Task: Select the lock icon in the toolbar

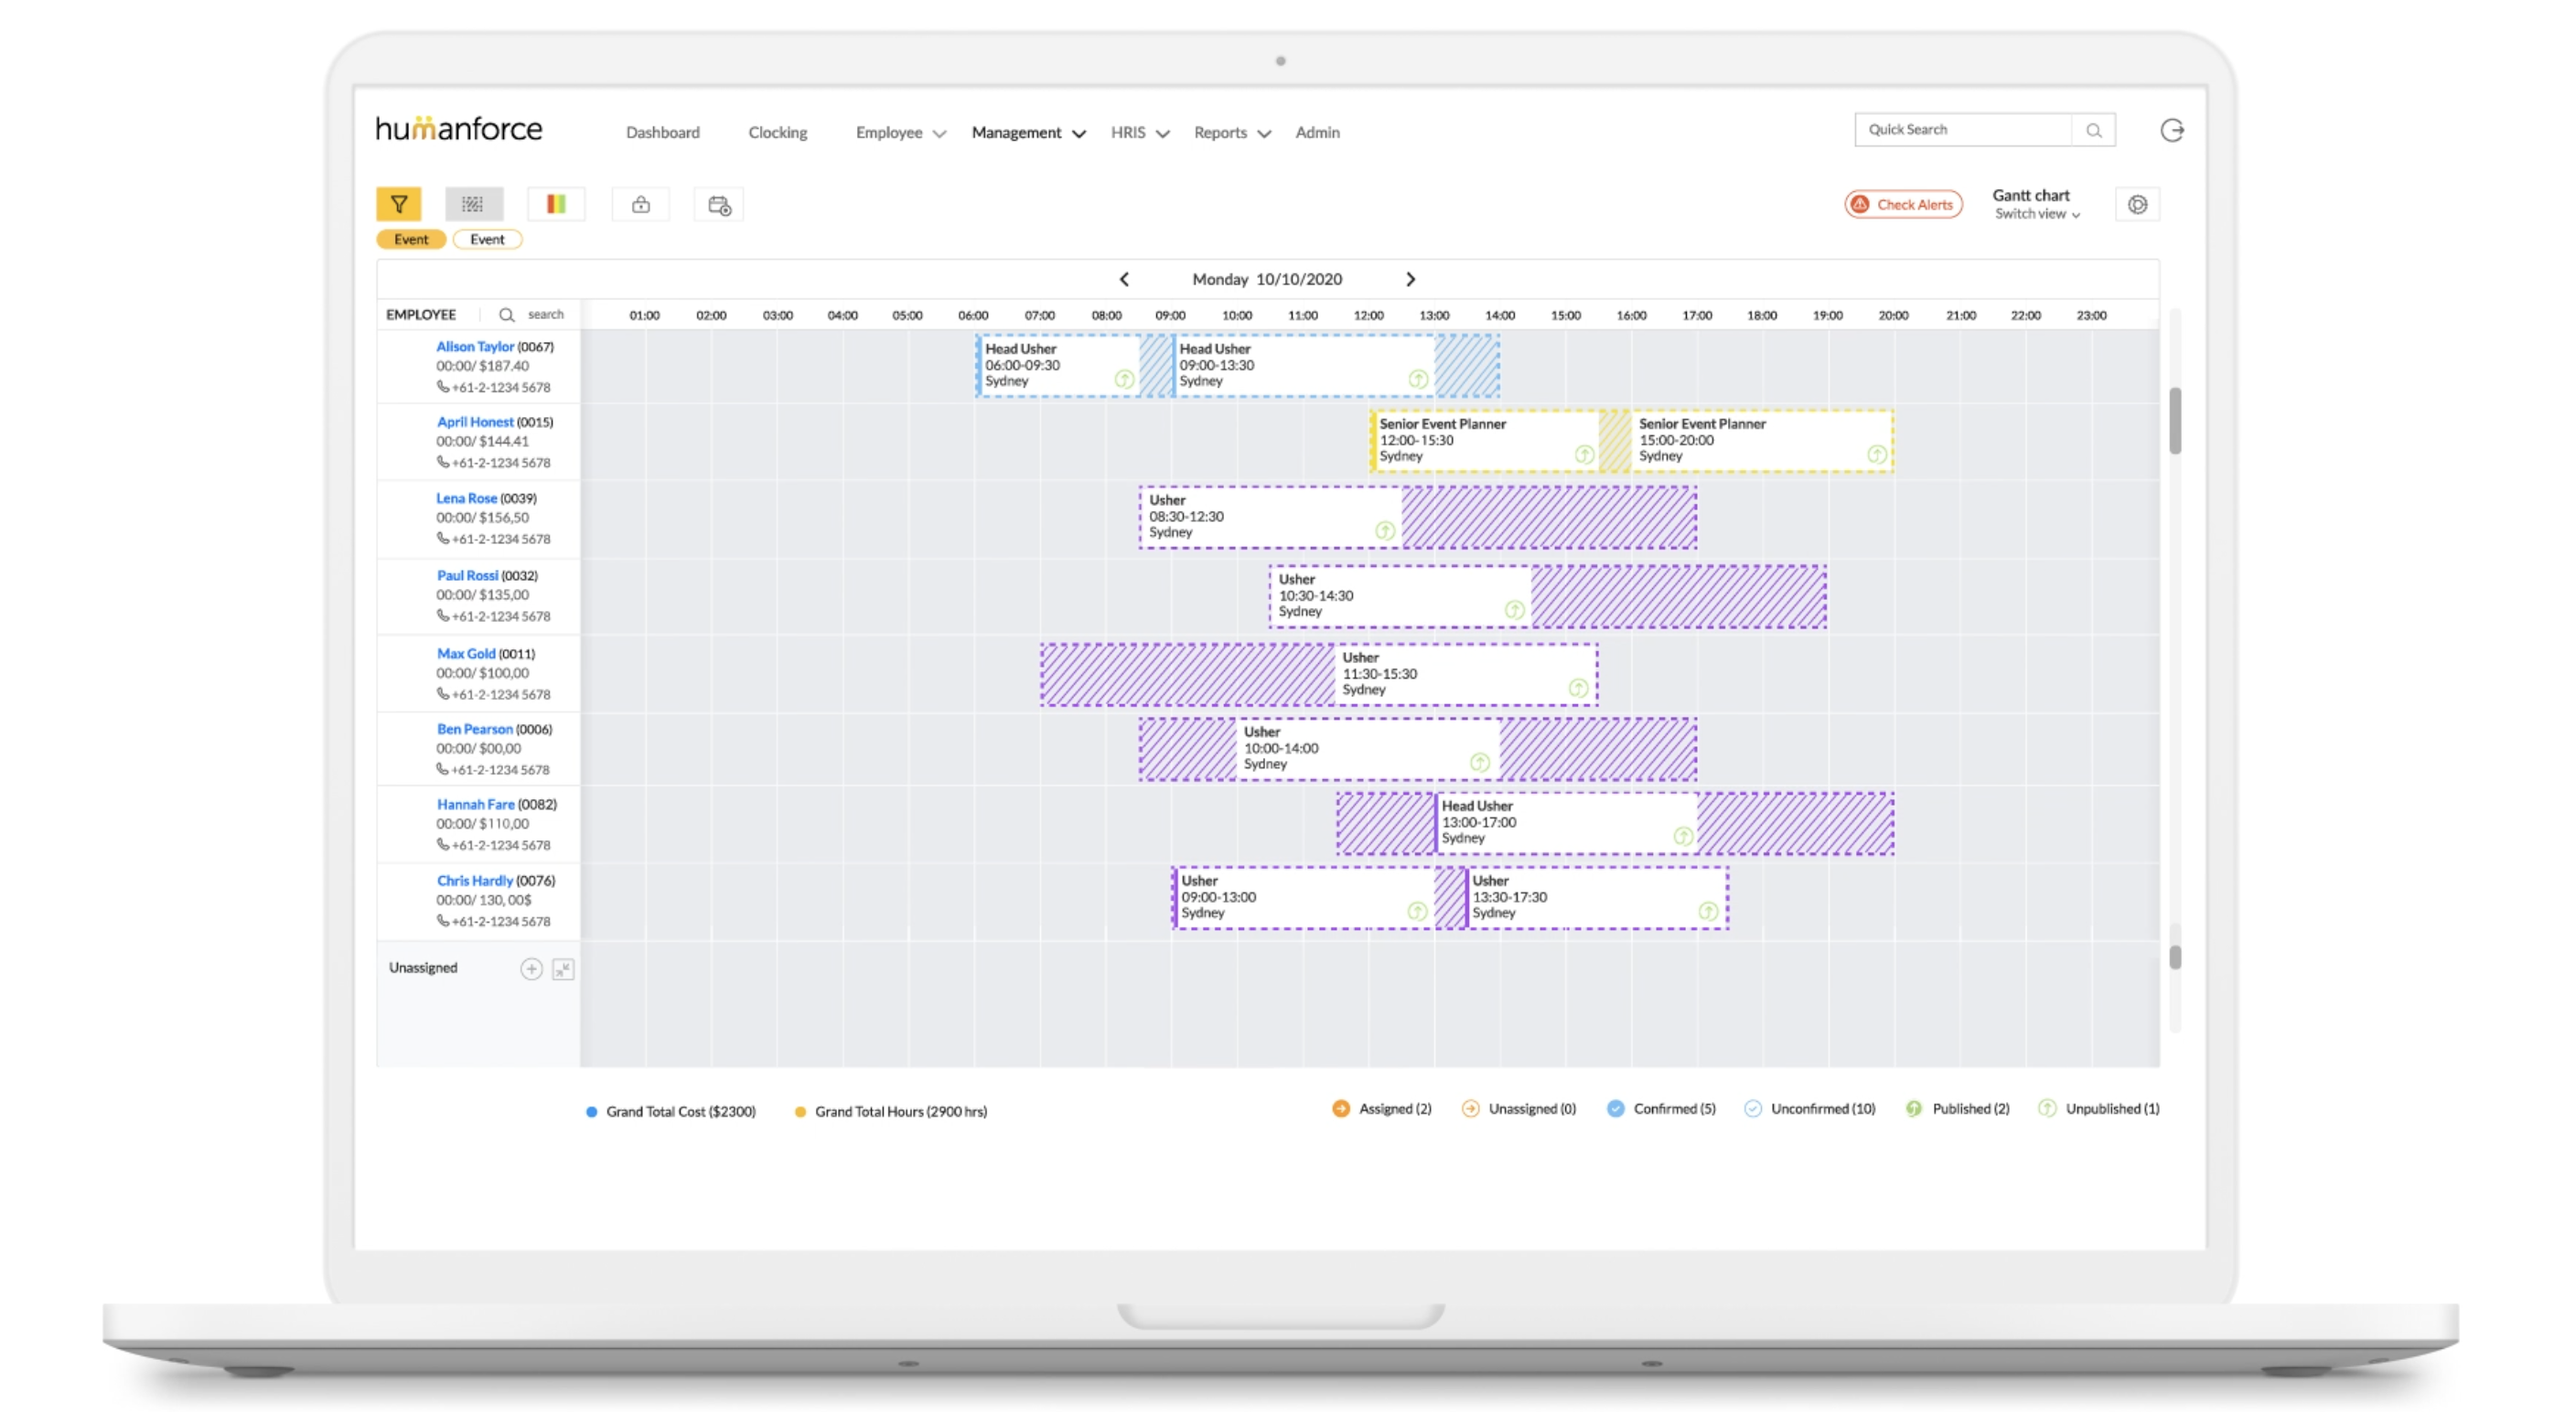Action: pyautogui.click(x=640, y=203)
